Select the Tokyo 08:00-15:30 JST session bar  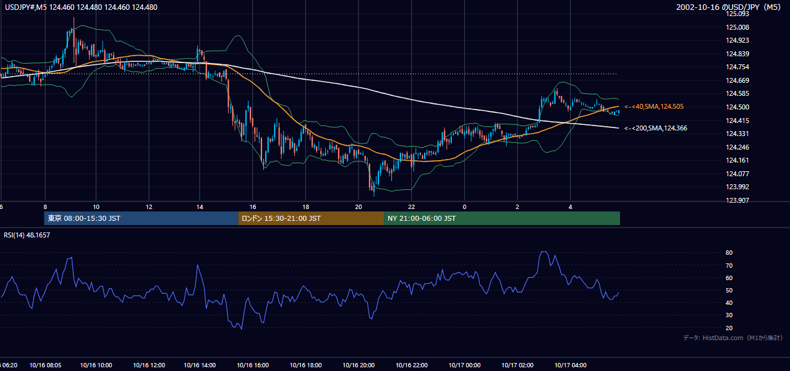141,218
